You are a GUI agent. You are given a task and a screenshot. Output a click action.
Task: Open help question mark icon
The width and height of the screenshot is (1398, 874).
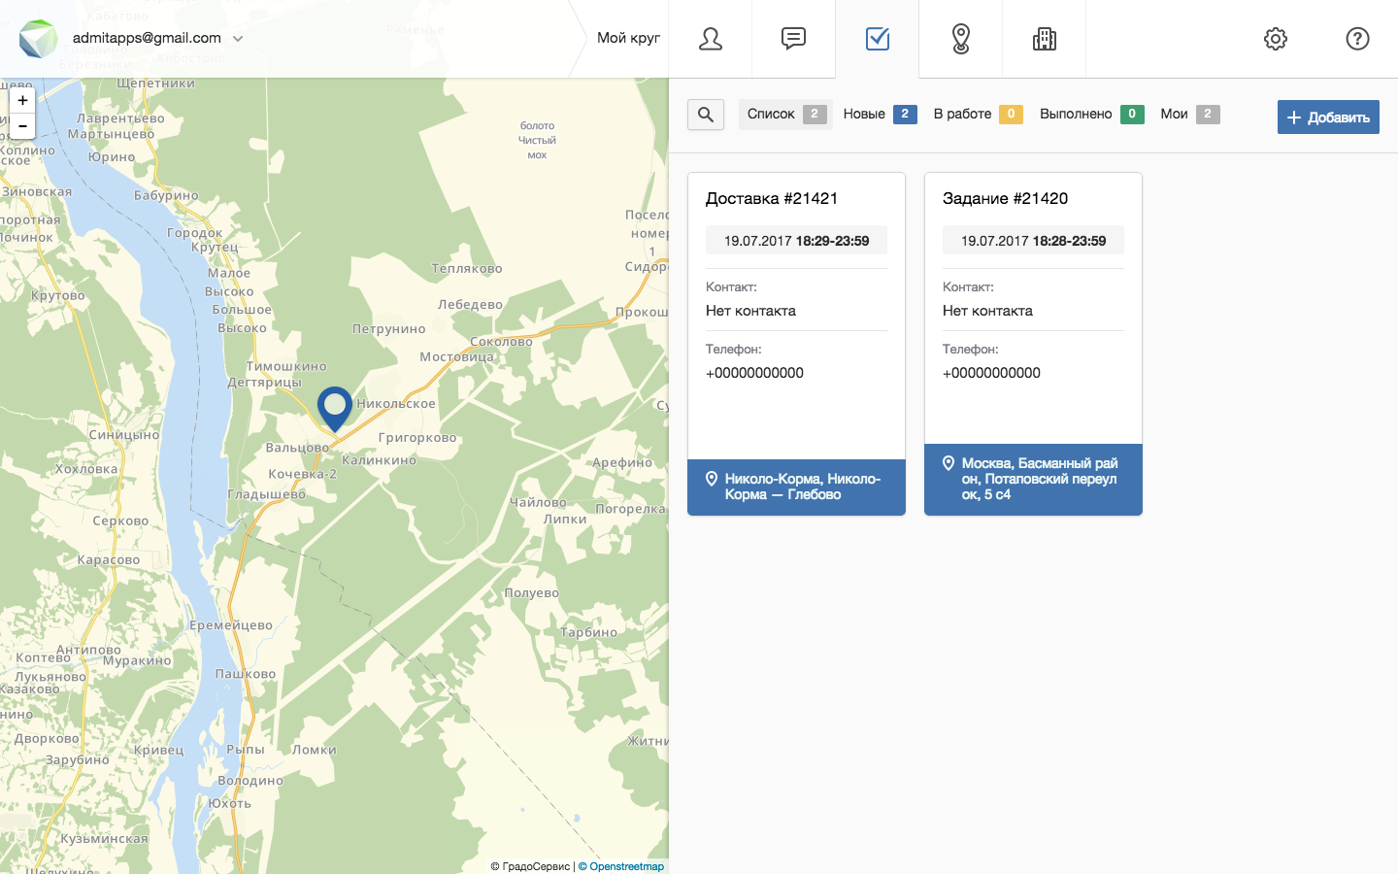click(x=1357, y=39)
